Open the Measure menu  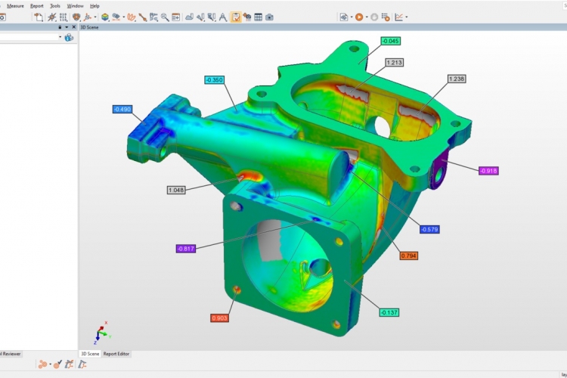[15, 5]
